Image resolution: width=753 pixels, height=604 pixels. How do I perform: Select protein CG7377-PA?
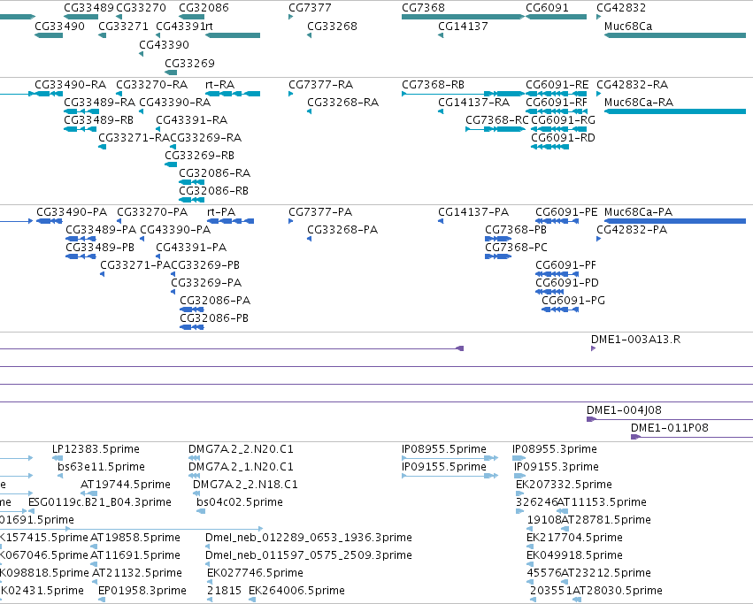[320, 213]
